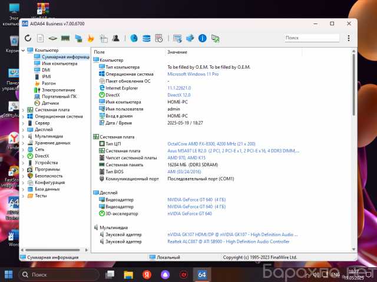
Task: Select Разгон in the tree
Action: [48, 83]
